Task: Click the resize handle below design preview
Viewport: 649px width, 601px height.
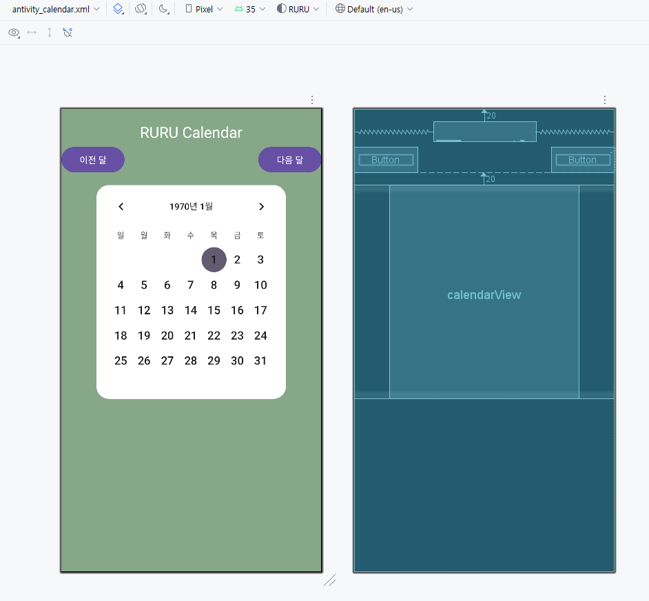Action: (329, 580)
